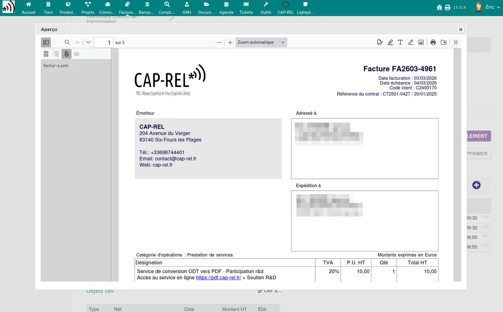This screenshot has width=503, height=312.
Task: Open the Lightpilot menu
Action: point(305,8)
